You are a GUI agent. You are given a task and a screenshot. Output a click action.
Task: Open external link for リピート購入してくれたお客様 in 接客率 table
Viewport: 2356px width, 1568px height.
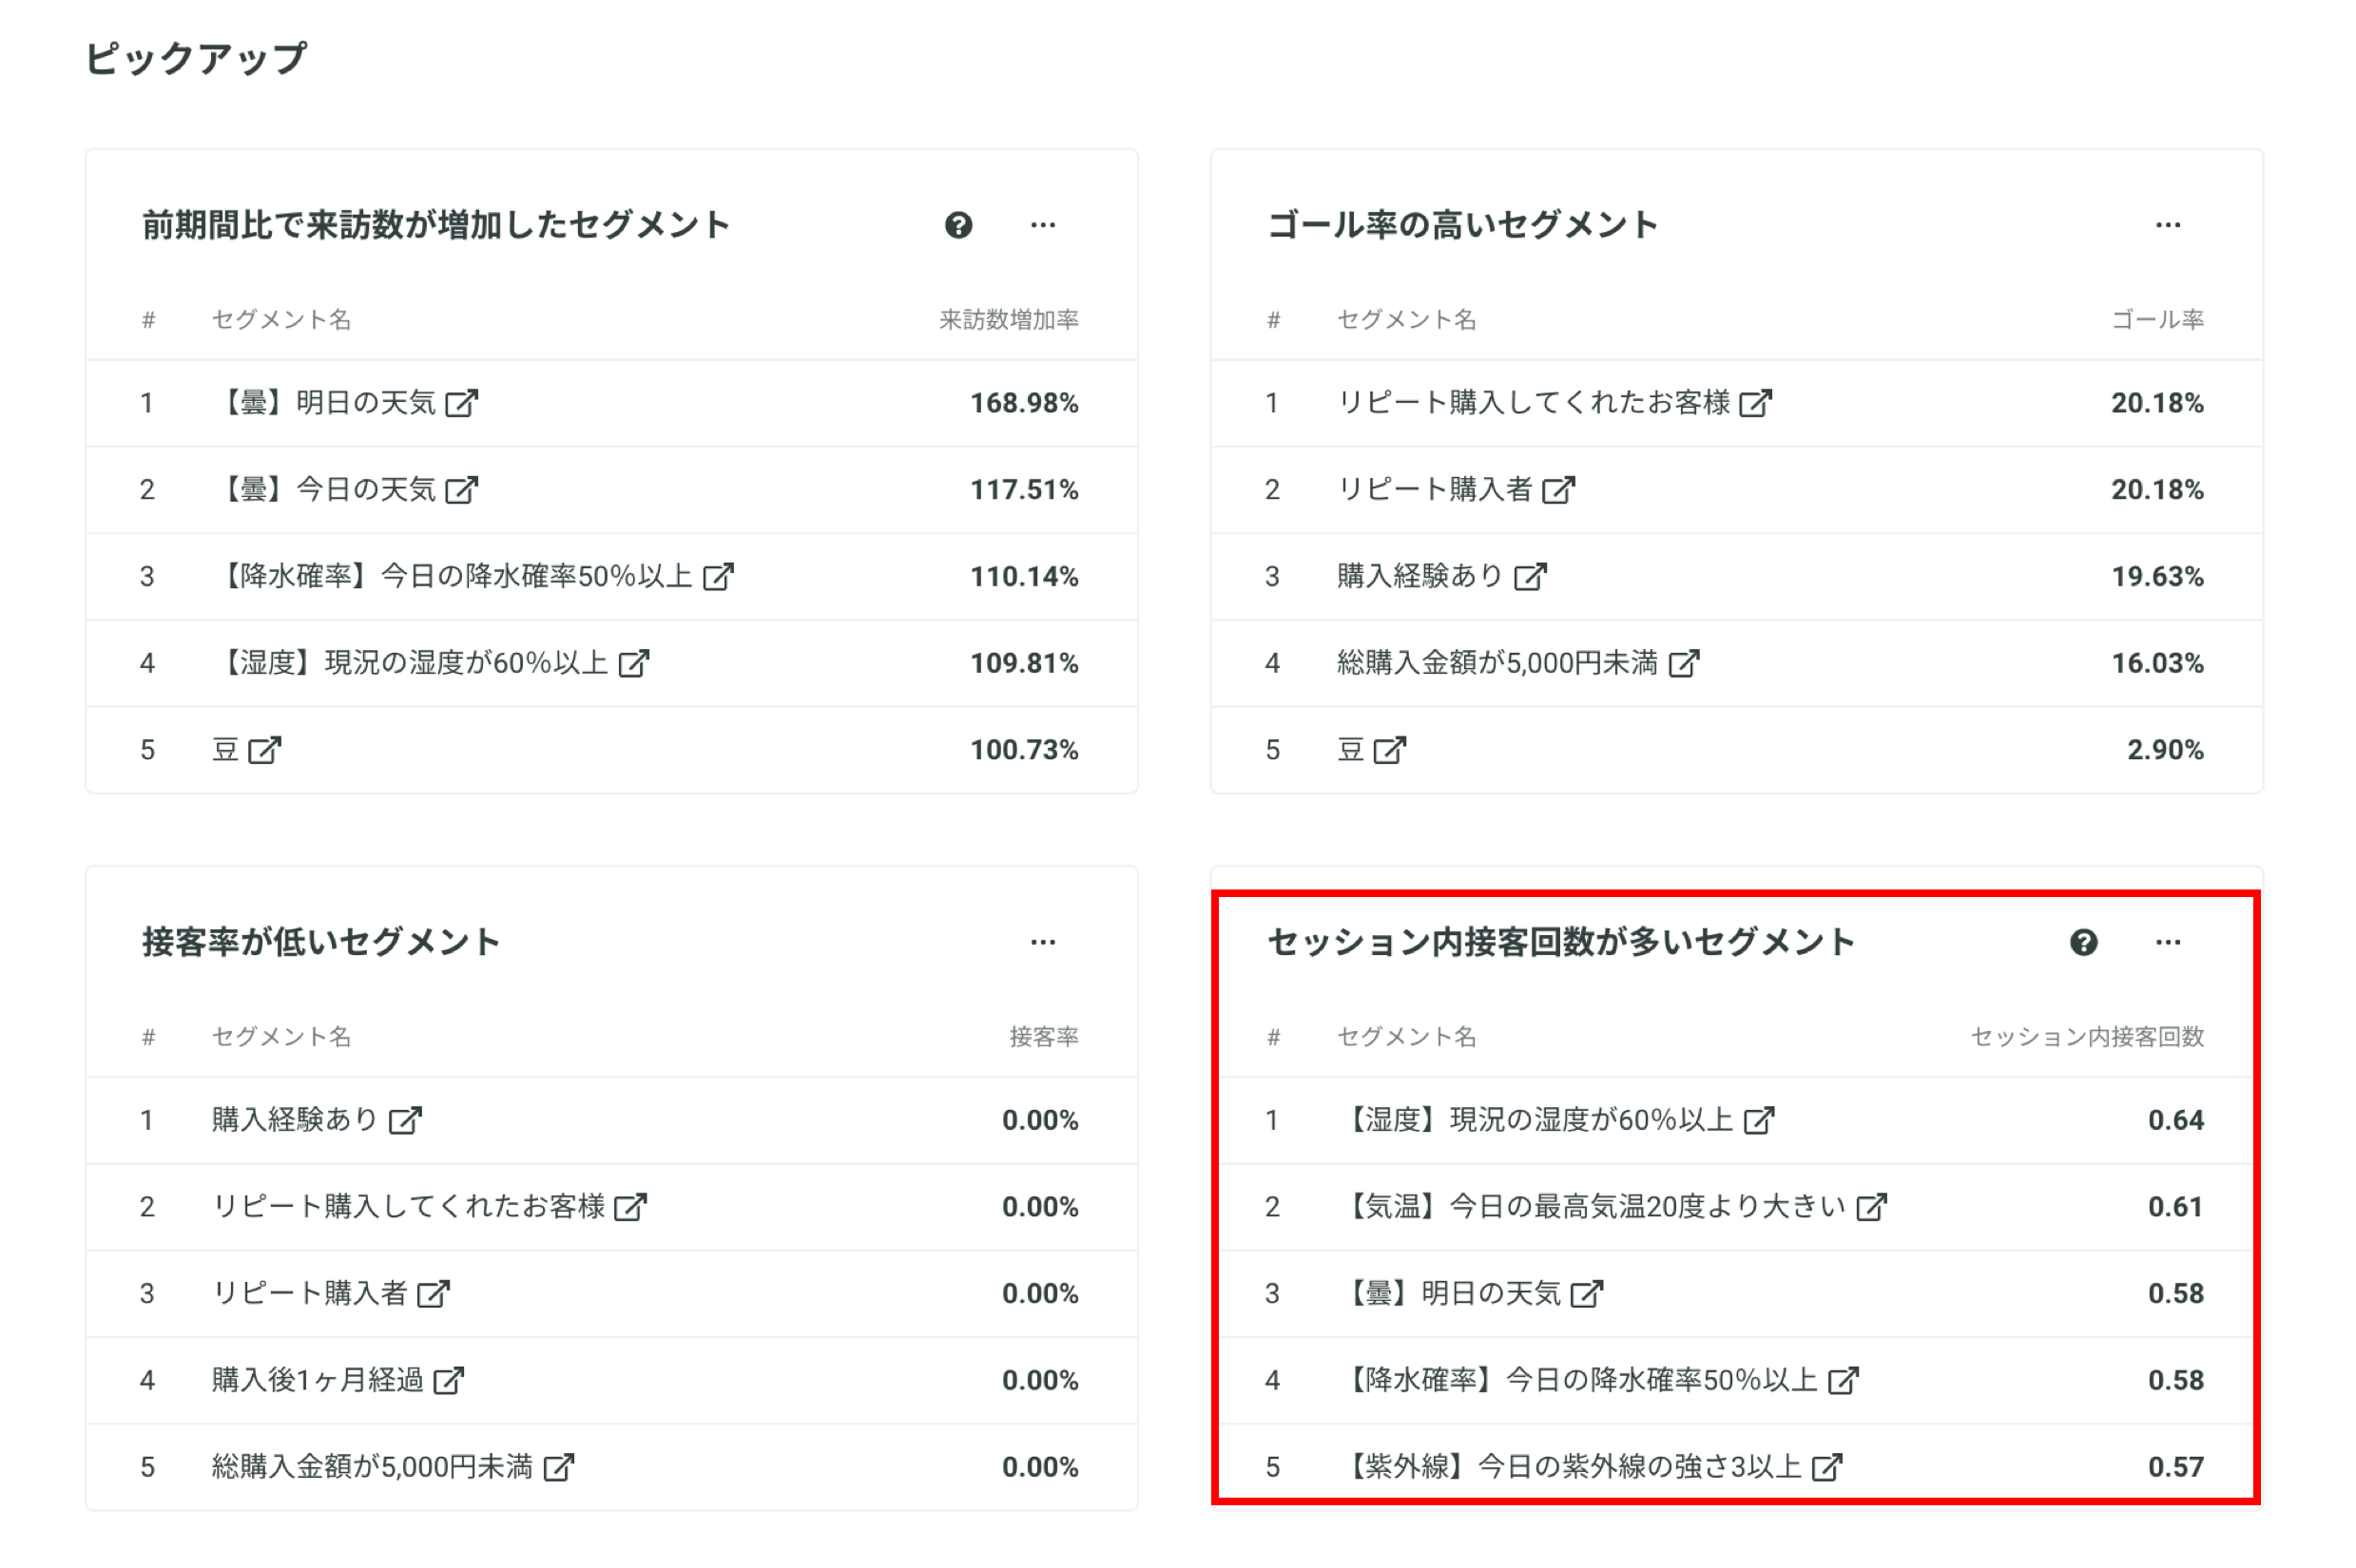629,1207
